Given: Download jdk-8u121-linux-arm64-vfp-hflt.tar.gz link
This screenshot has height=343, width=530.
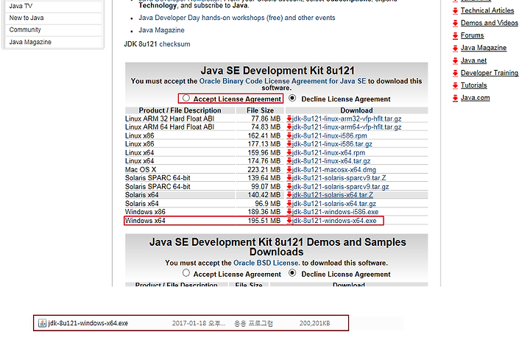Looking at the screenshot, I should pos(347,127).
